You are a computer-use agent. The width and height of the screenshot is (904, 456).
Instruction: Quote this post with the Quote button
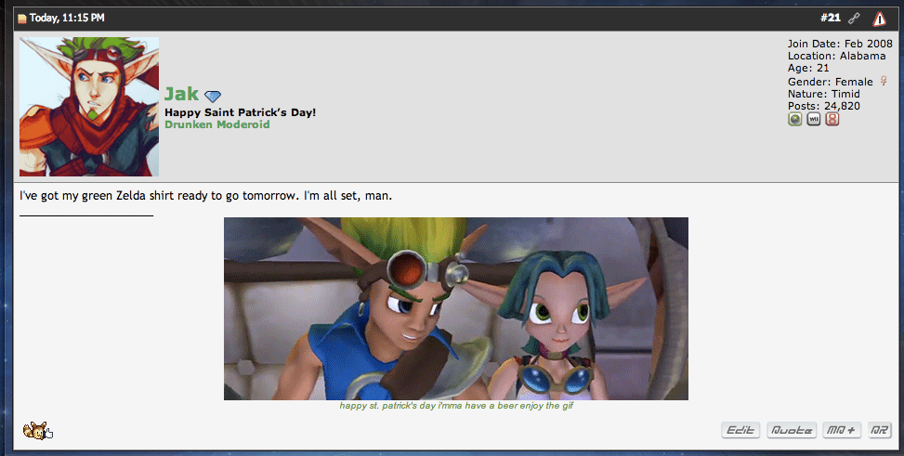coord(792,430)
